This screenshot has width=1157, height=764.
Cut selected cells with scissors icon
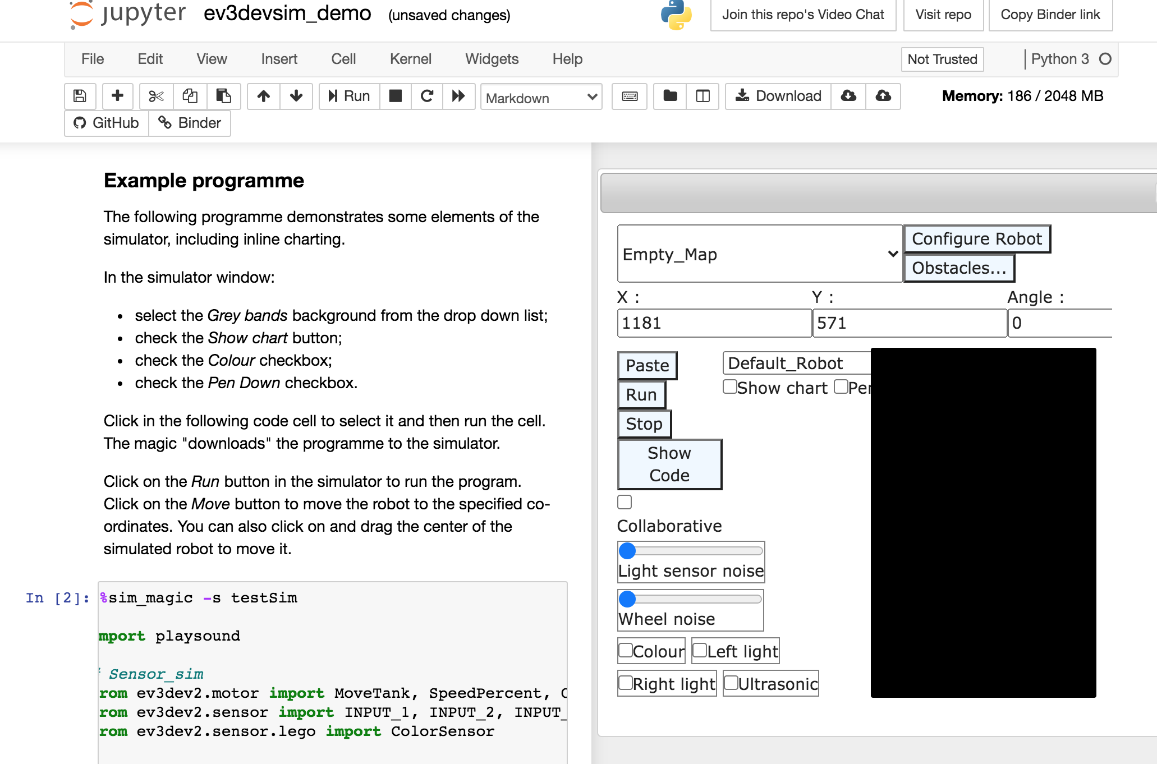pyautogui.click(x=156, y=96)
